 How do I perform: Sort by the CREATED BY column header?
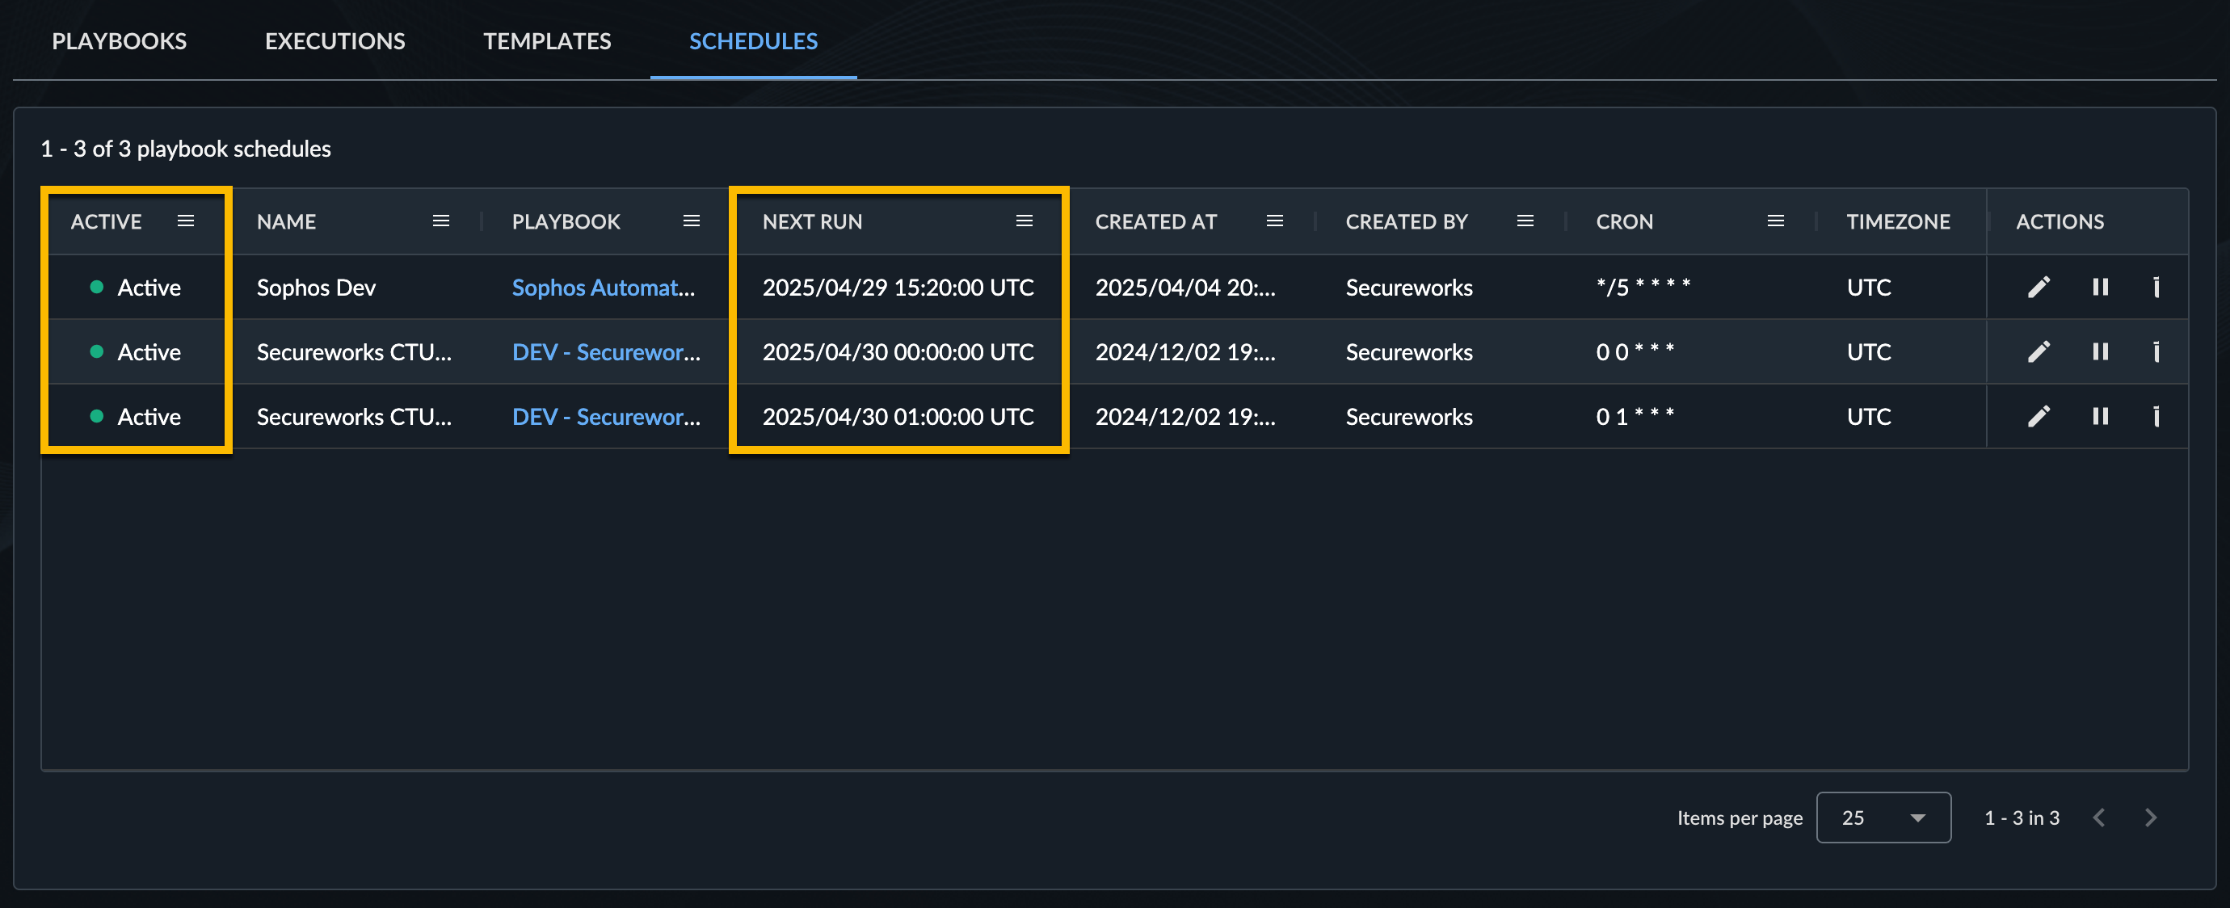coord(1407,221)
